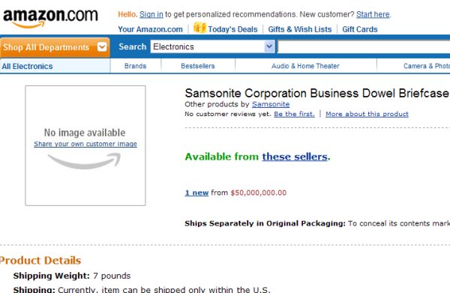This screenshot has width=450, height=293.
Task: Expand the Shop All Departments menu
Action: point(55,47)
